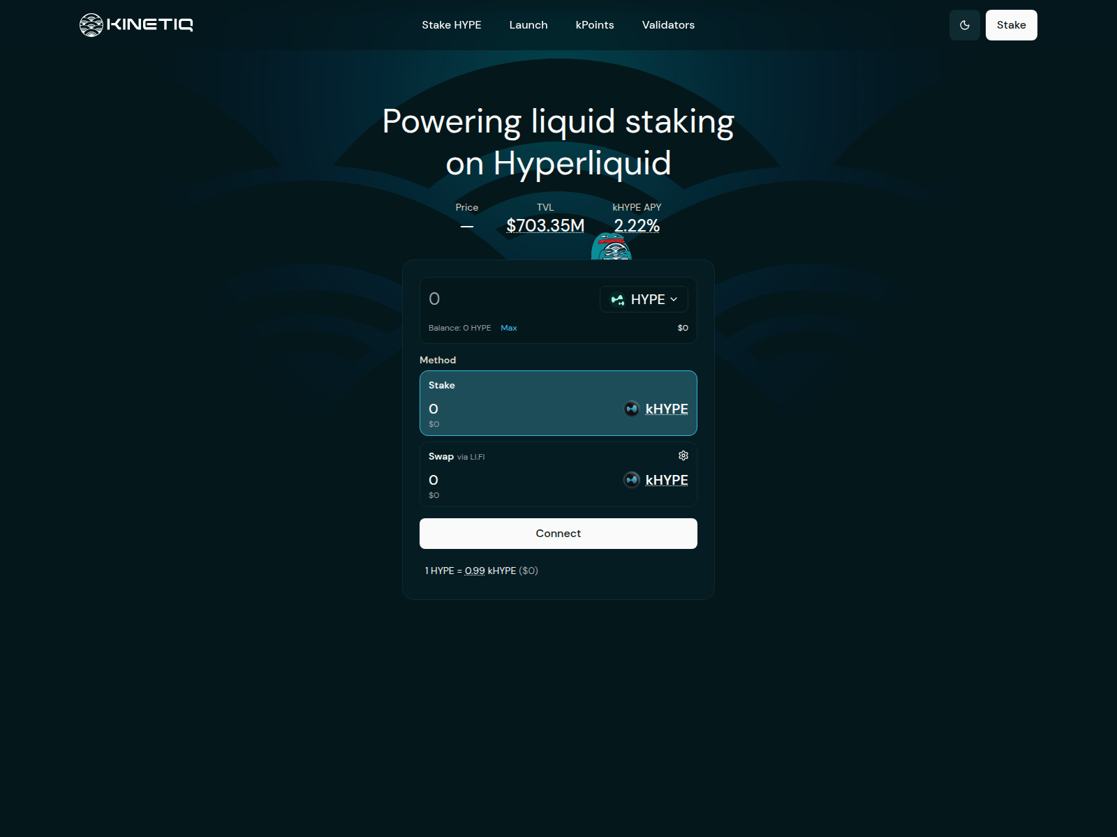Click the LI.FI label

click(478, 457)
